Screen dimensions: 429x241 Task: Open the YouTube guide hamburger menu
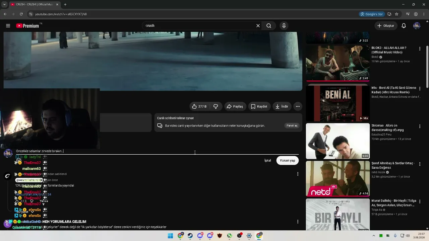tap(8, 26)
